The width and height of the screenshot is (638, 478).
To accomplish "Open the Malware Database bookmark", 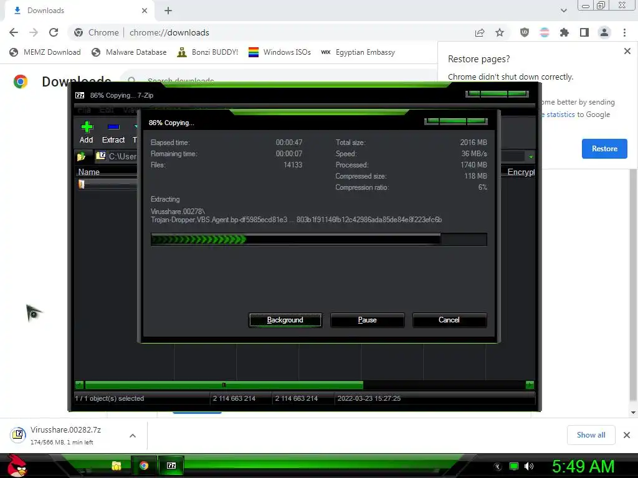I will [130, 52].
